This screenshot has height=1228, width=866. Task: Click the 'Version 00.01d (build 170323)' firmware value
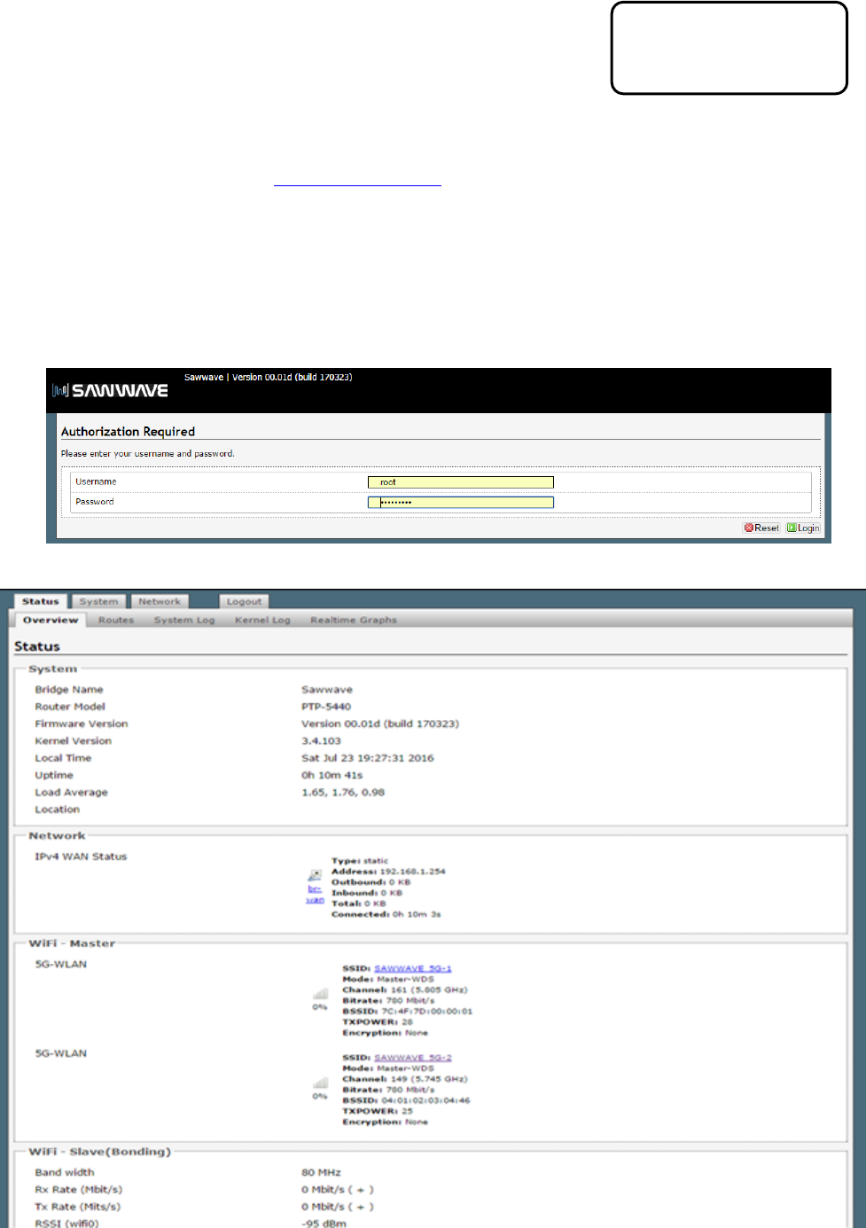(x=380, y=724)
